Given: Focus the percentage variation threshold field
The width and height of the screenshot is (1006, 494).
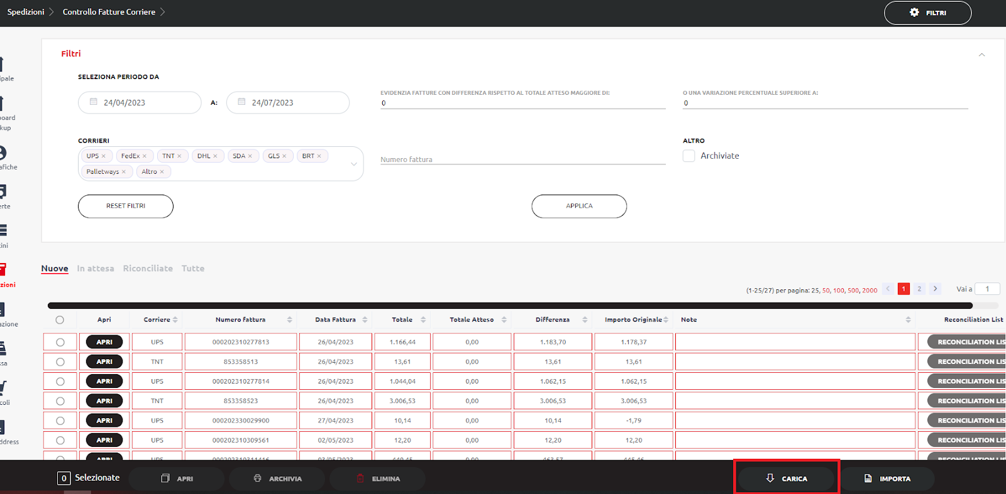Looking at the screenshot, I should [x=825, y=103].
